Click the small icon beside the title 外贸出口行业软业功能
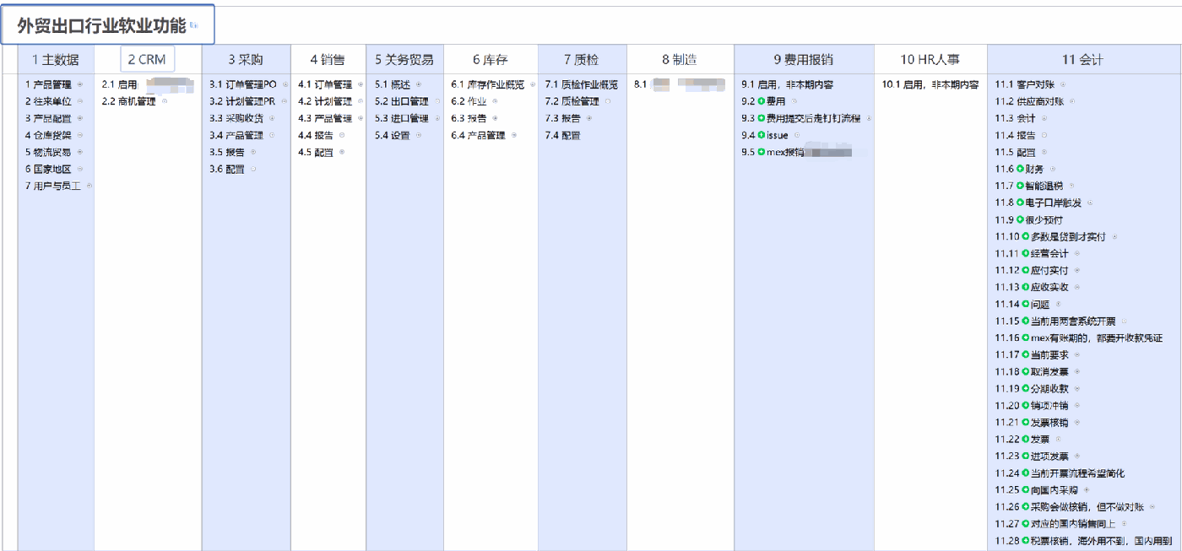 coord(195,26)
